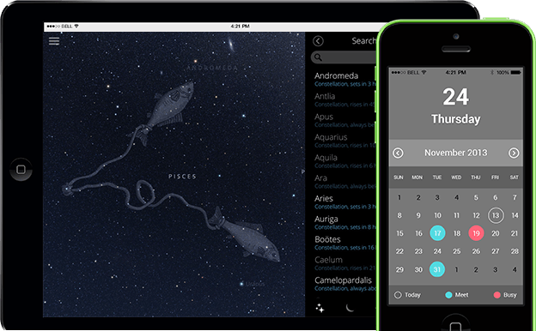Select day 19 marked as Busy
The width and height of the screenshot is (536, 331).
pos(476,233)
